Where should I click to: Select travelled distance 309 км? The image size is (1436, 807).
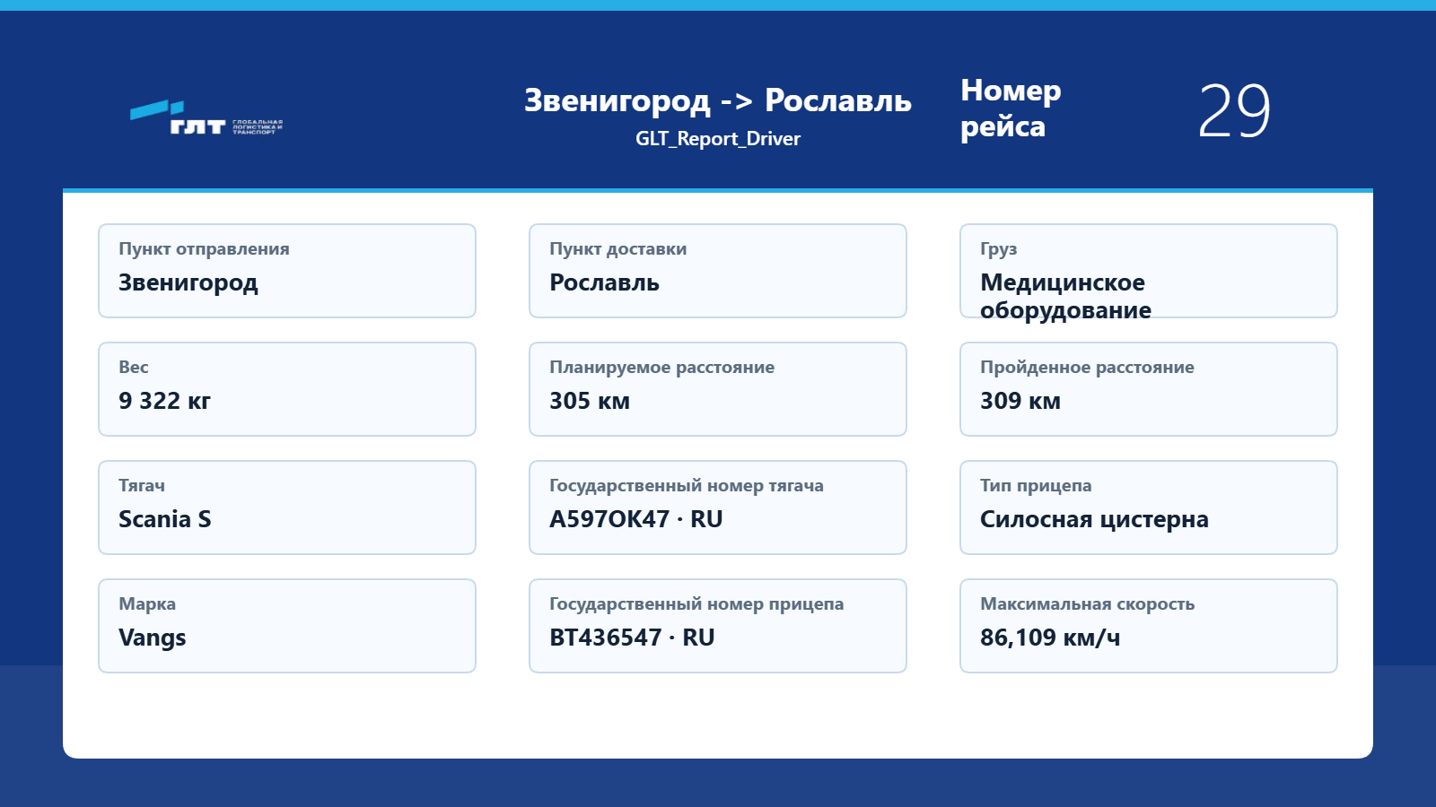point(1020,402)
